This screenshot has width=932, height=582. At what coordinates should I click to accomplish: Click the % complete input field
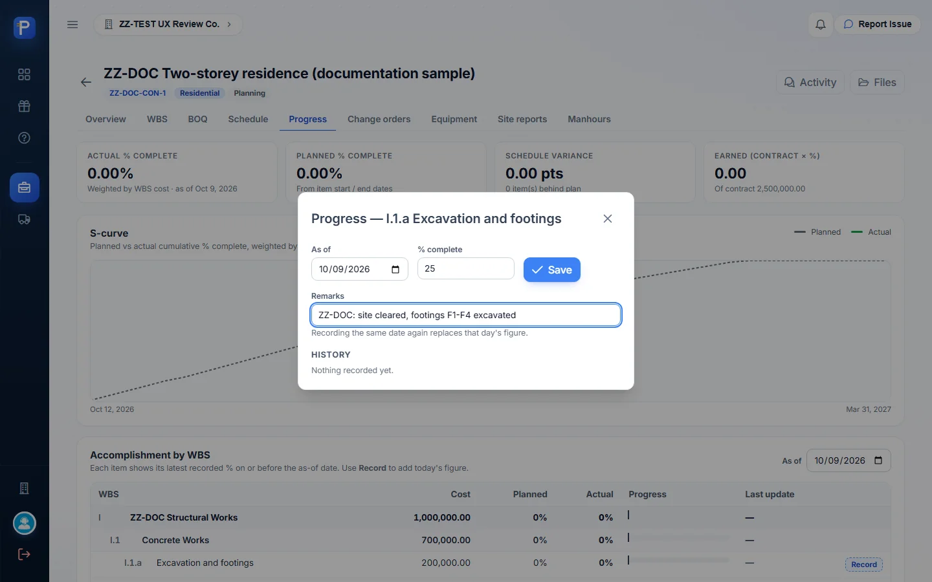466,268
